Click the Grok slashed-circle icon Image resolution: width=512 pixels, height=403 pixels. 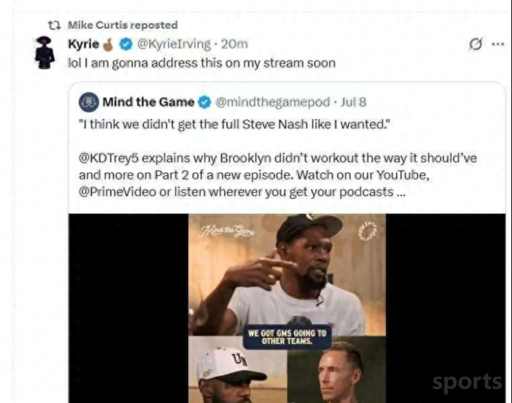pyautogui.click(x=475, y=45)
